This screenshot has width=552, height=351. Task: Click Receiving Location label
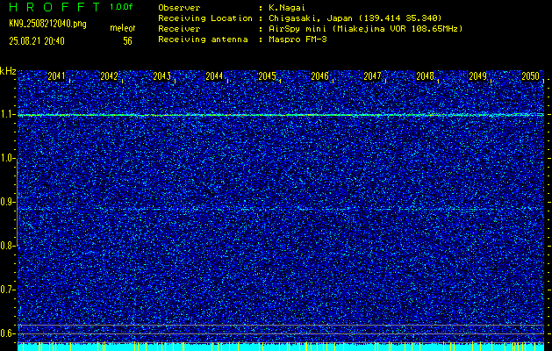tap(205, 18)
